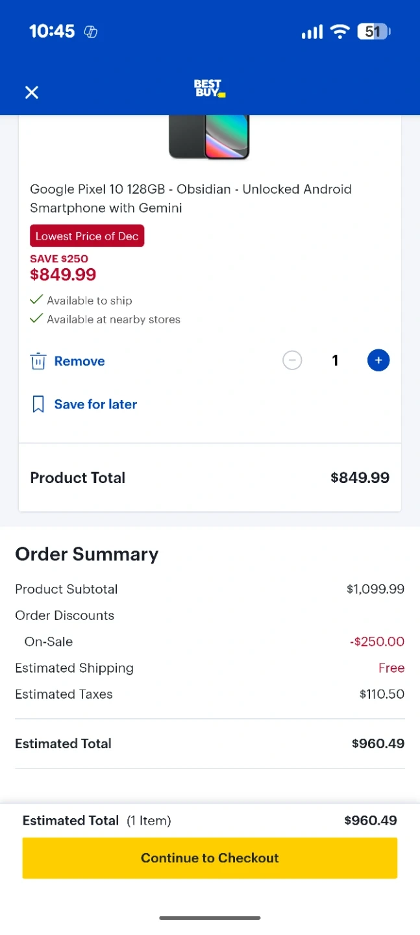Tap the Best Buy logo
The image size is (420, 935).
click(209, 88)
